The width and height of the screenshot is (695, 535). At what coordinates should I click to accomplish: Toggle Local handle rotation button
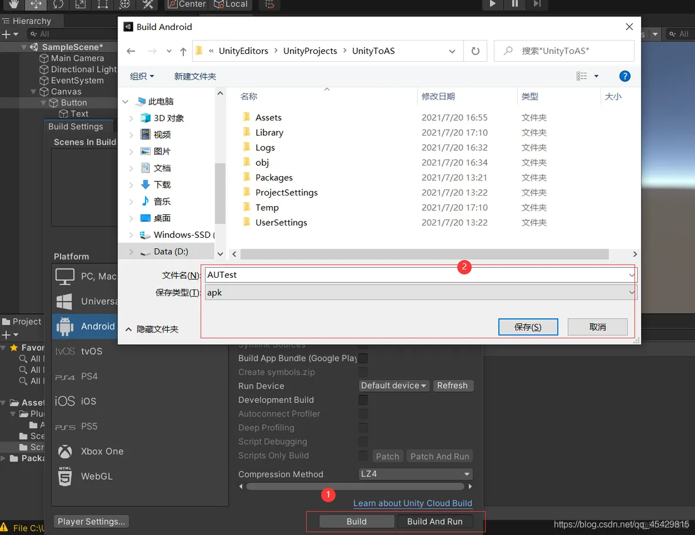coord(231,5)
